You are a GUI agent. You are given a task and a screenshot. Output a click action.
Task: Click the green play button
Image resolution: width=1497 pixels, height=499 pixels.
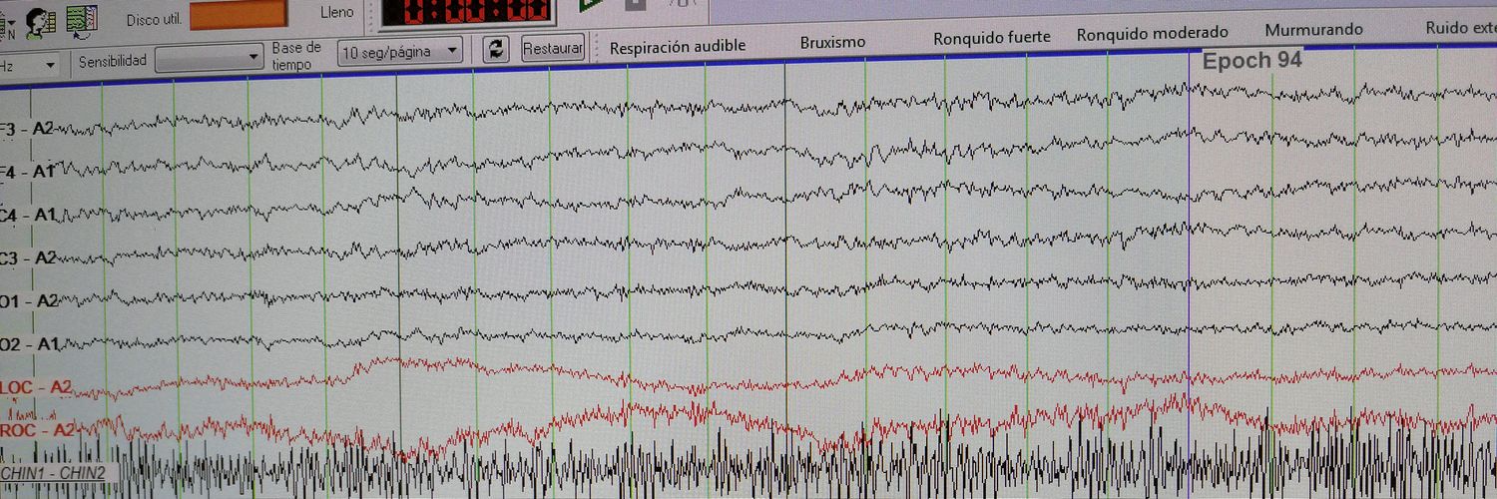590,5
